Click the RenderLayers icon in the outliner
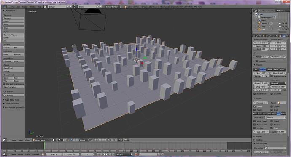Viewport: 291px width, 157px height. click(x=259, y=17)
